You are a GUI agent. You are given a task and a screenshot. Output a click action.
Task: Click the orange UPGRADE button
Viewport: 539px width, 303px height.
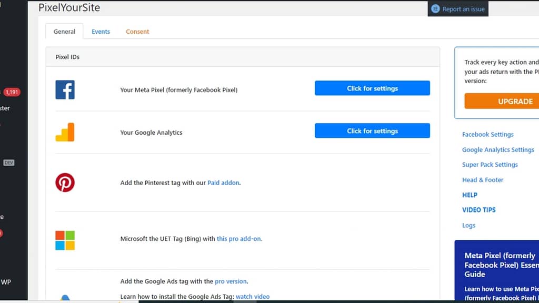[502, 102]
